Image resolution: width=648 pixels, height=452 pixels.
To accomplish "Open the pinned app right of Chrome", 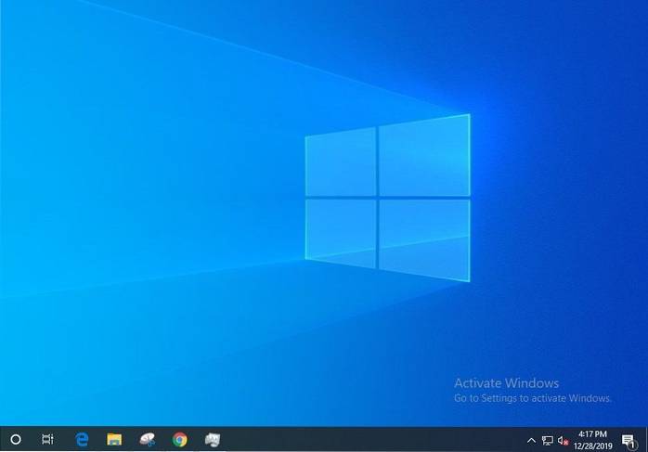I will coord(212,439).
